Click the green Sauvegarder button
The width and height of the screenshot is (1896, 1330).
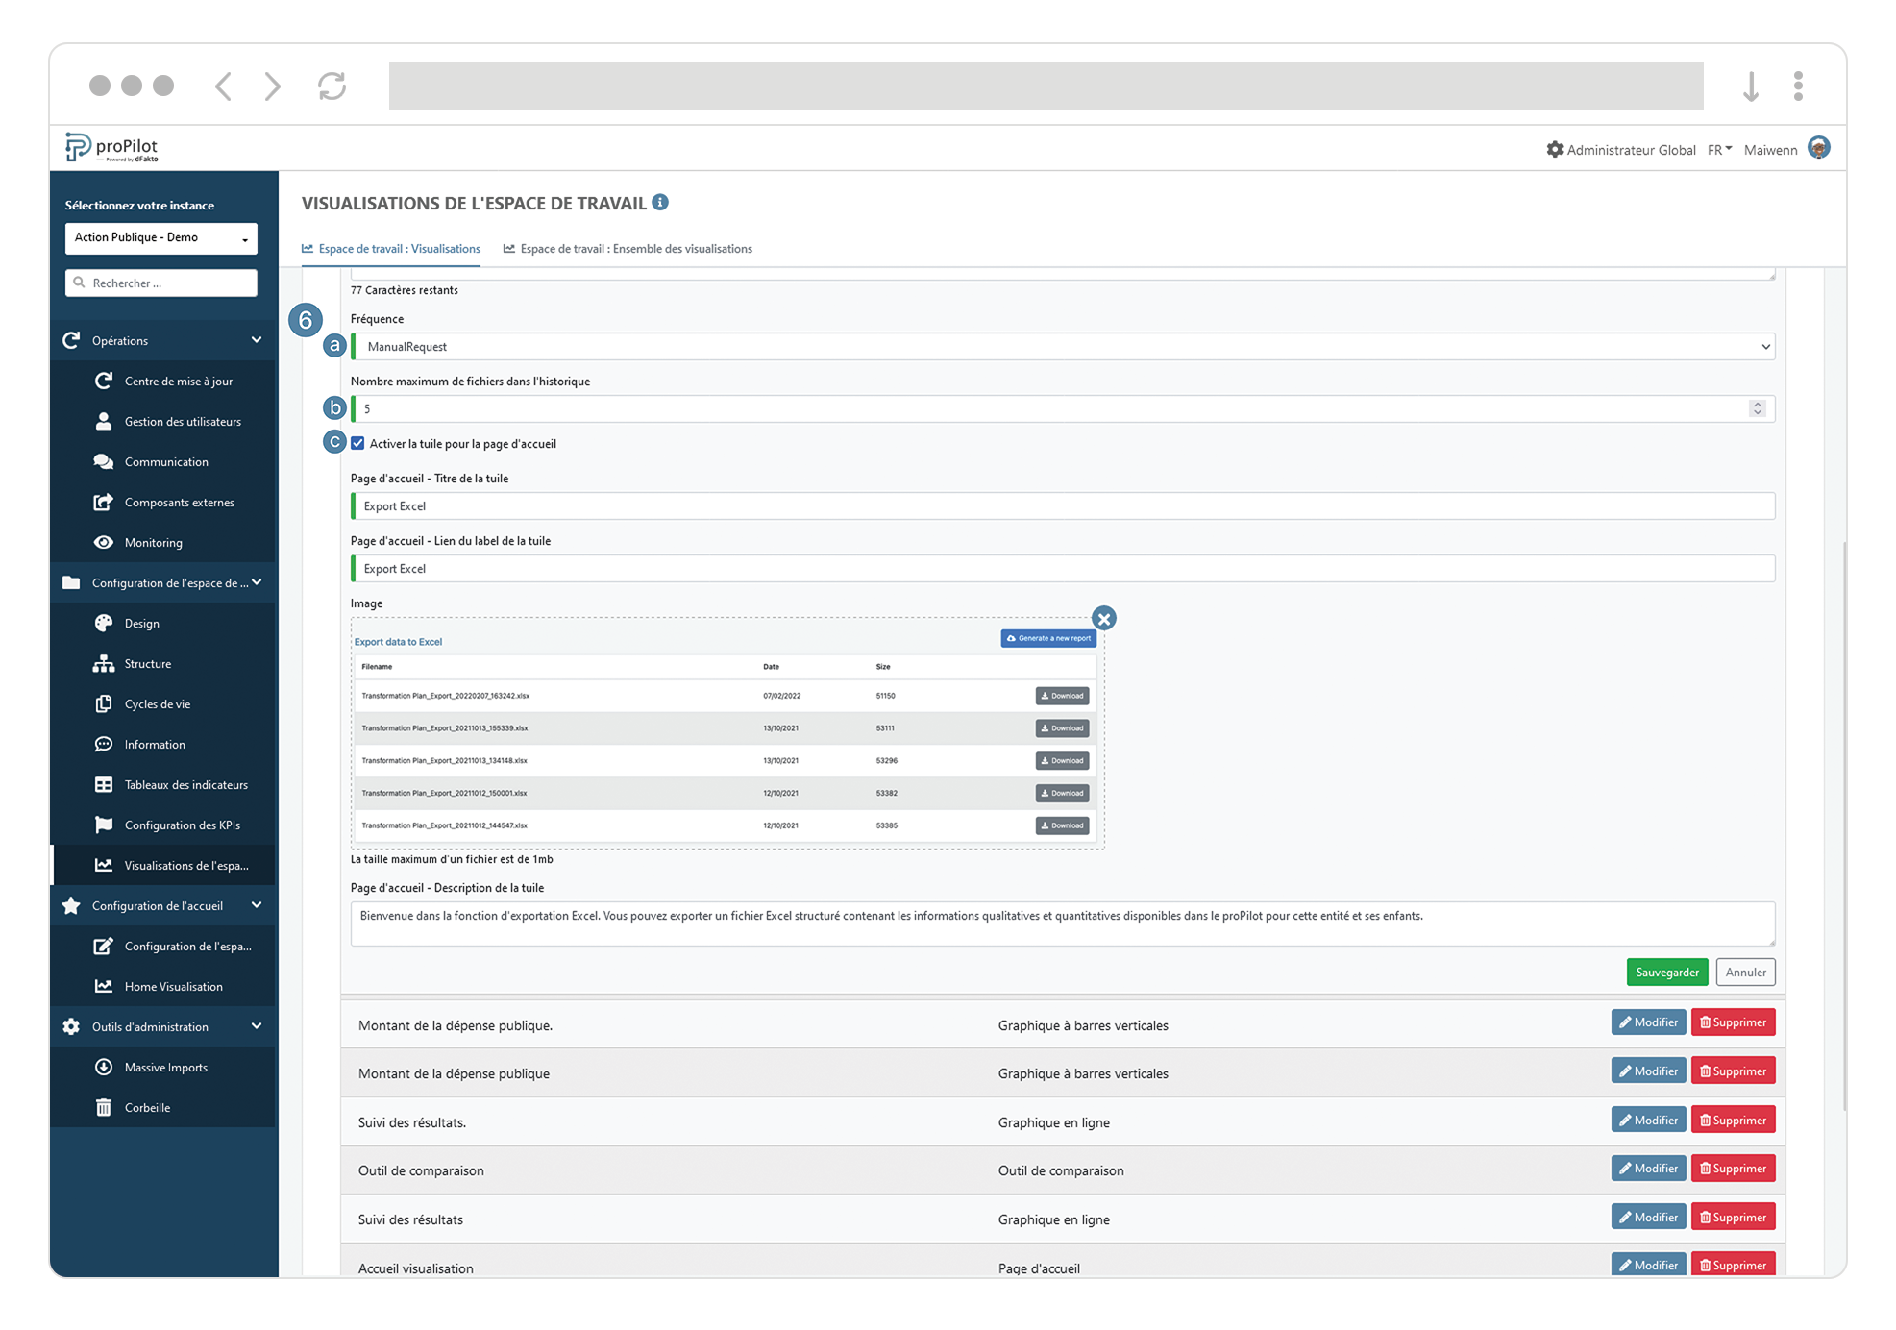point(1666,972)
